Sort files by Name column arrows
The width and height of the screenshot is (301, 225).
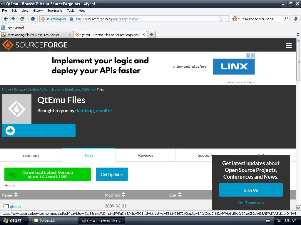pyautogui.click(x=16, y=195)
